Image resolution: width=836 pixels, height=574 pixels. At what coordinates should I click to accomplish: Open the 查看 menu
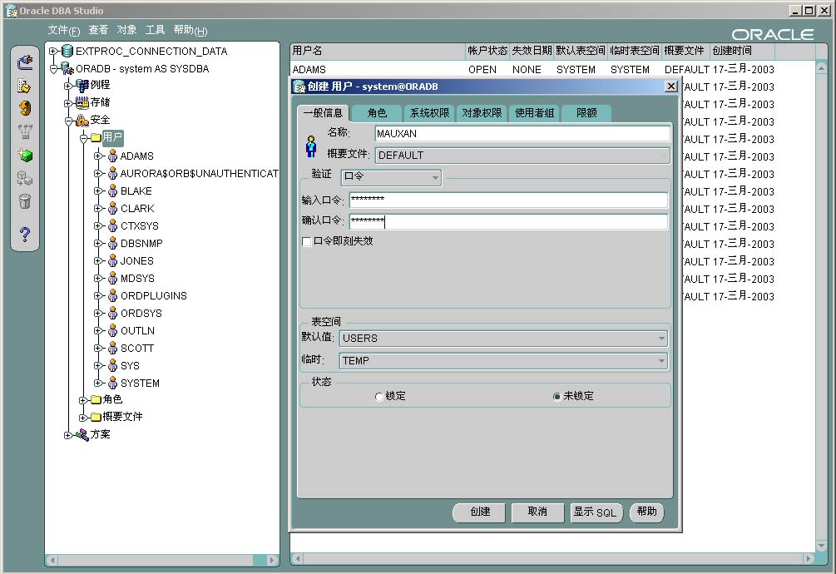point(98,30)
